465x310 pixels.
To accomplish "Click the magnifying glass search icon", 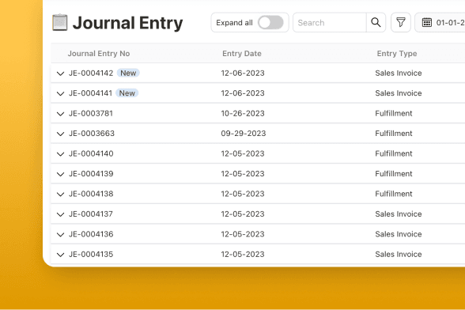I will [x=376, y=23].
